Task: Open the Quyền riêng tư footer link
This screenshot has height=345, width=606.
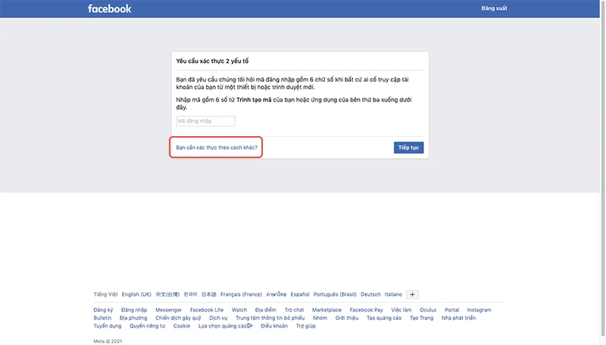Action: click(x=147, y=326)
